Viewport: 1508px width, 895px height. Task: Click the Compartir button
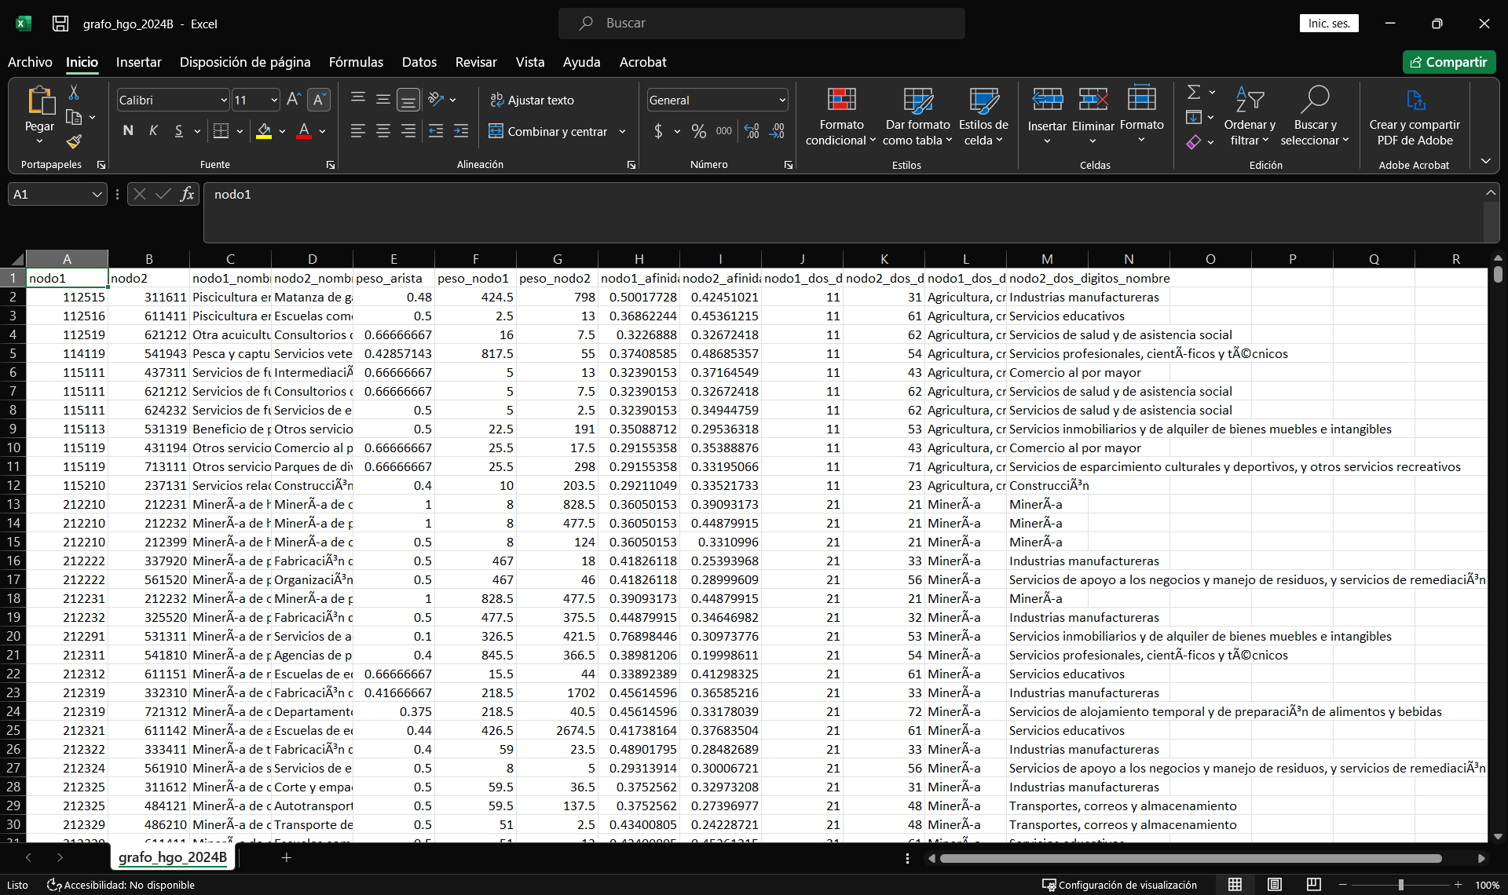pyautogui.click(x=1448, y=62)
